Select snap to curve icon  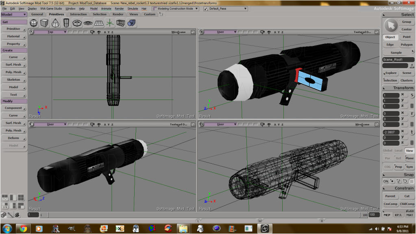(x=399, y=181)
